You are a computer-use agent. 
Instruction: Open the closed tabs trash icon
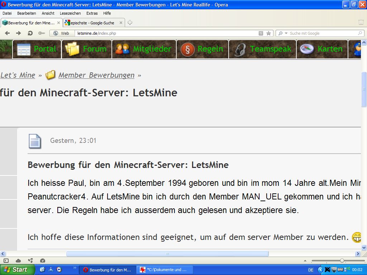[x=361, y=22]
